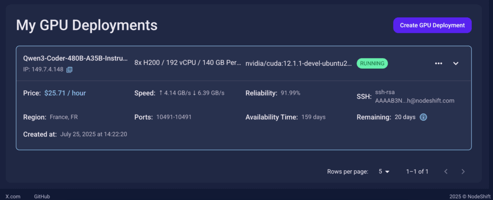Click the IP 149.7.4.148 text
This screenshot has height=200, width=493.
click(43, 69)
